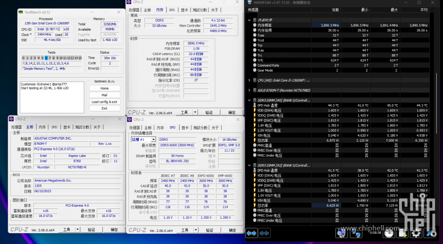Open 工具 dropdown arrow in motherboard CPU-Z
443x244 pixels.
[x=77, y=230]
